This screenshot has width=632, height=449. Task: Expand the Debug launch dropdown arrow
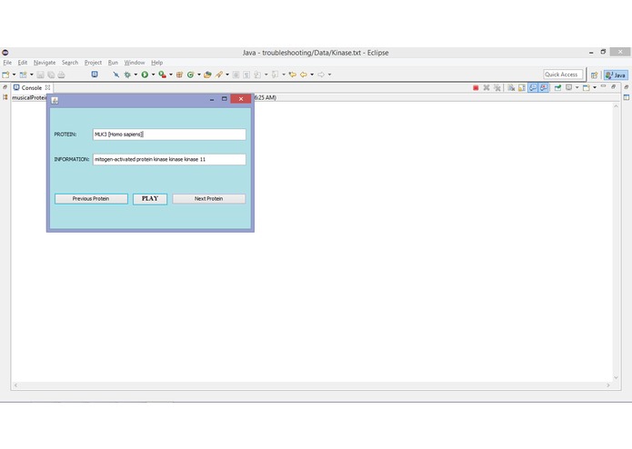pyautogui.click(x=135, y=75)
